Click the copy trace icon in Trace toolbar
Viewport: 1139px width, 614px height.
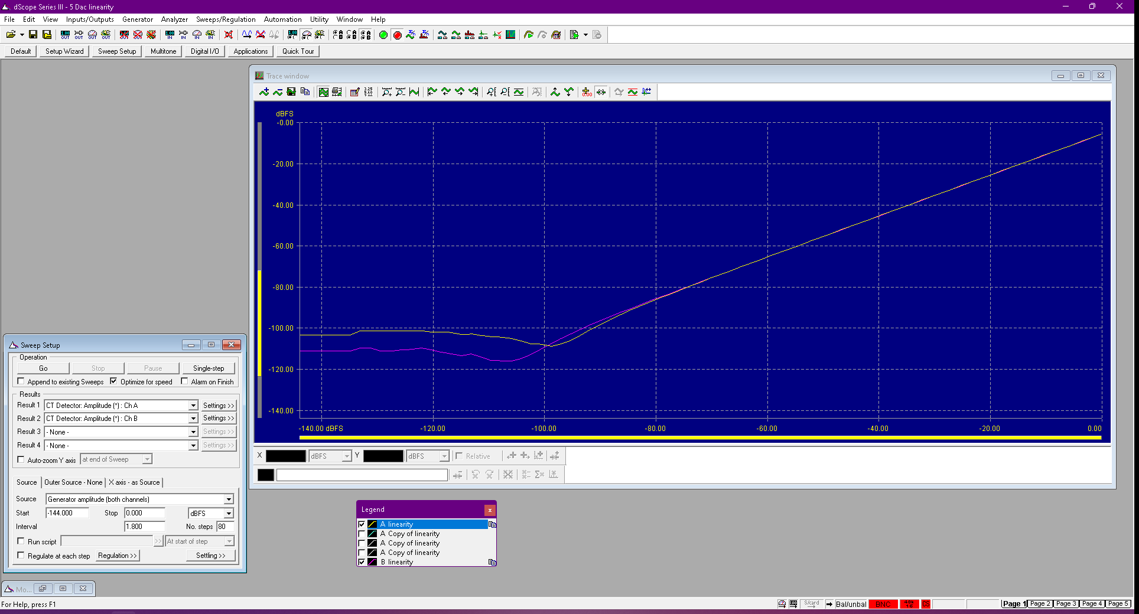[x=305, y=92]
